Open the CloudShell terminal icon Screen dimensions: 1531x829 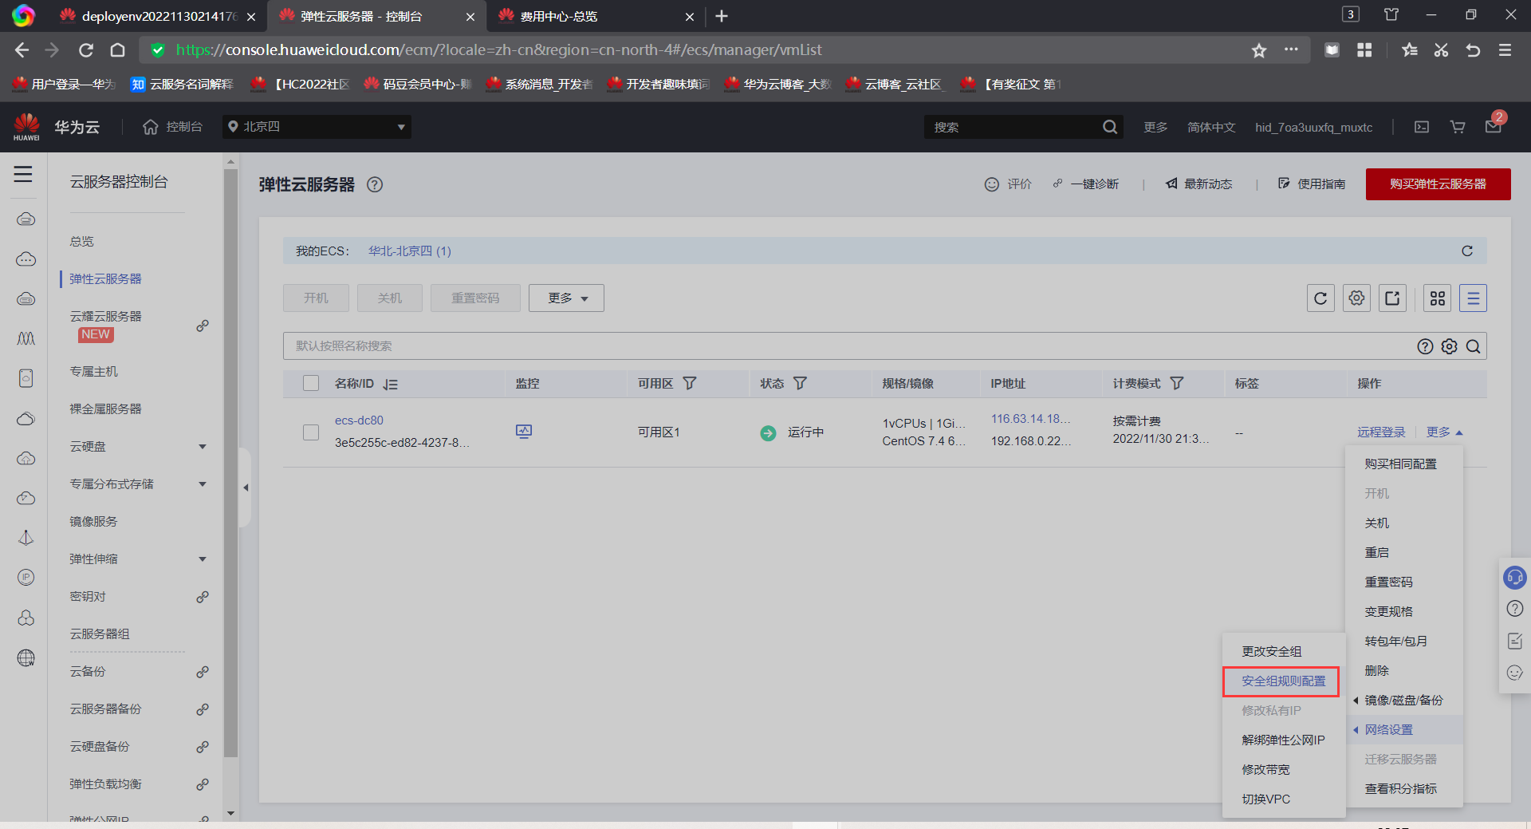pos(1422,127)
